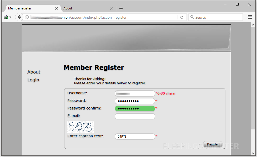Click into the Password field
This screenshot has width=257, height=157.
[135, 101]
